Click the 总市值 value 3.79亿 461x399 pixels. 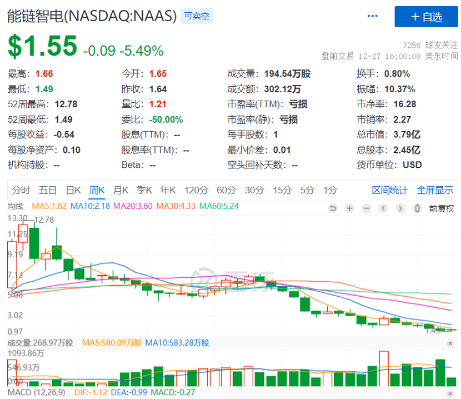point(407,134)
